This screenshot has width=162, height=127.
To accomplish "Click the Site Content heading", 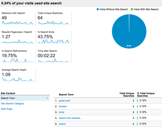I will click(8, 93).
